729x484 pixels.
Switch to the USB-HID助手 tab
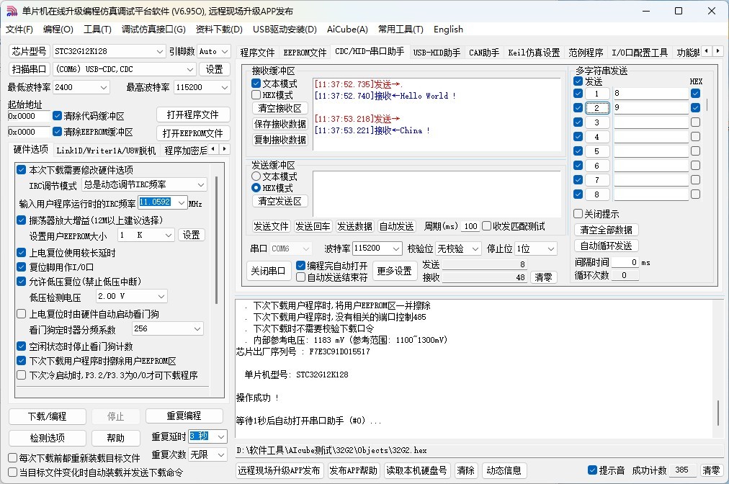click(x=437, y=53)
